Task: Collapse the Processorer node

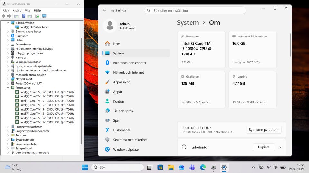Action: pyautogui.click(x=8, y=88)
